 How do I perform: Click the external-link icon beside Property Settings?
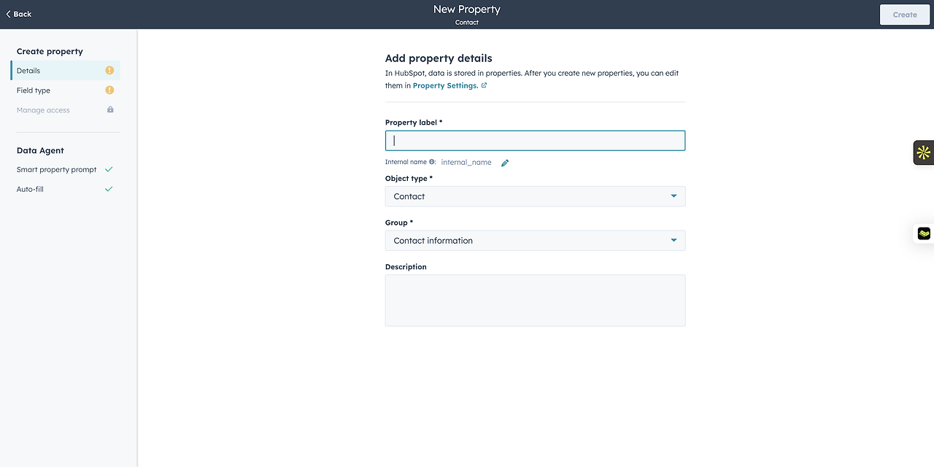click(x=484, y=85)
